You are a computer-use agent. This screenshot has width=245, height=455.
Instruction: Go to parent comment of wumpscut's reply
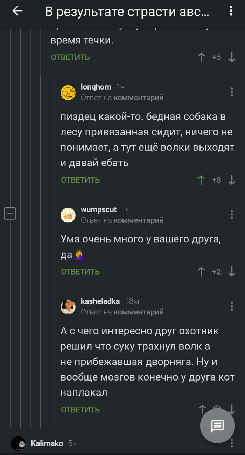pyautogui.click(x=139, y=220)
